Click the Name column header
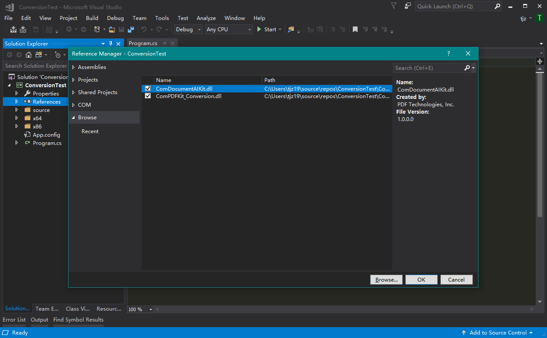 pos(208,80)
